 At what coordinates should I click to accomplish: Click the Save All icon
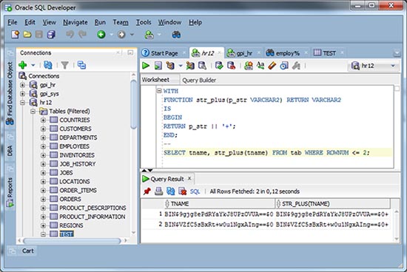point(51,35)
